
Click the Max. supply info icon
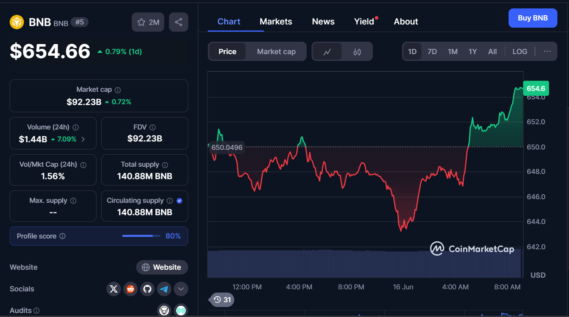[x=73, y=201]
